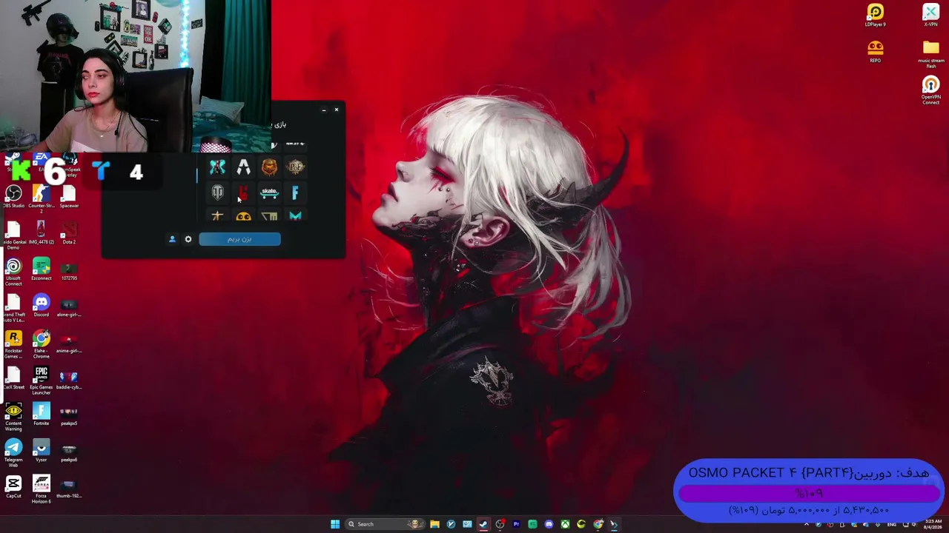Select the Spacewar desktop icon

(69, 197)
